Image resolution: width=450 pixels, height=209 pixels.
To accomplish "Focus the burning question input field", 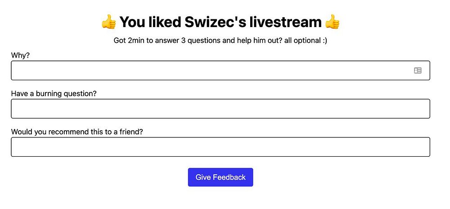I will tap(220, 109).
